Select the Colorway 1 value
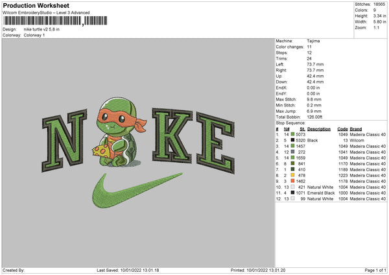Image resolution: width=389 pixels, height=275 pixels. [x=34, y=35]
